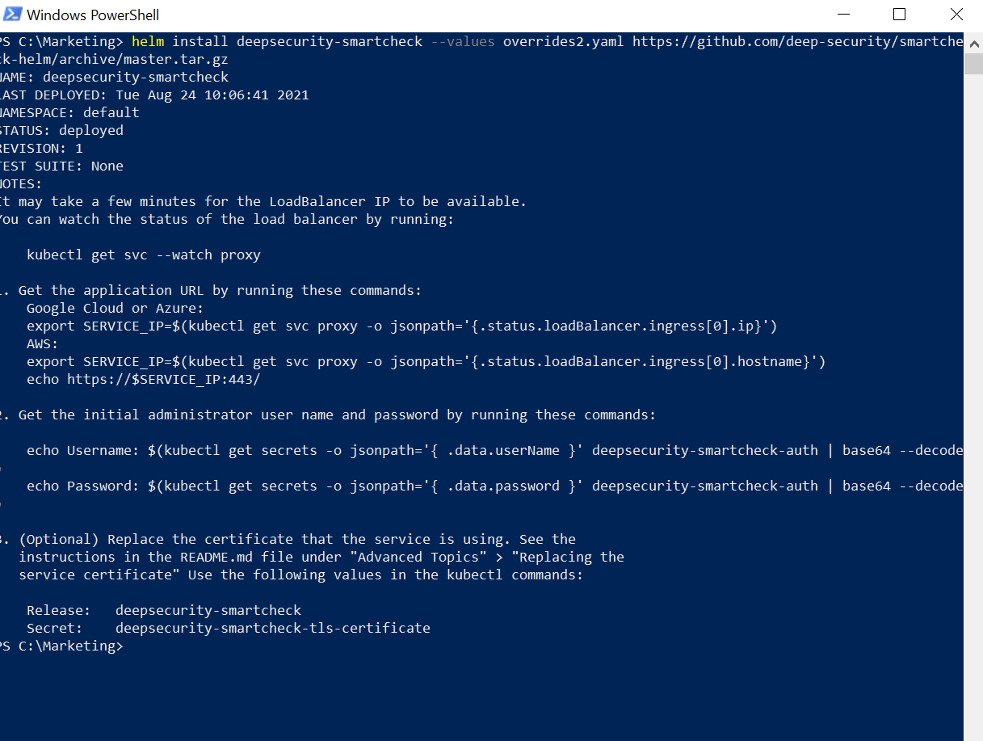Click the 'Windows PowerShell' title text

pyautogui.click(x=93, y=15)
